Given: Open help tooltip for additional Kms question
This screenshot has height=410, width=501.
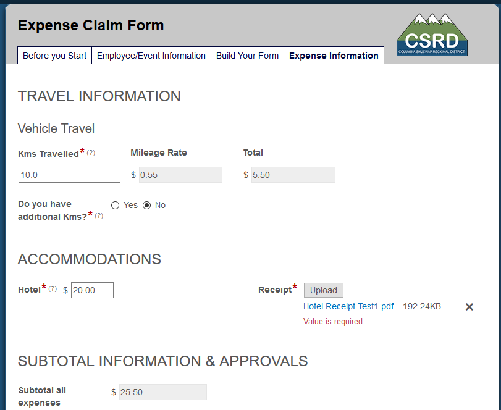Looking at the screenshot, I should coord(99,215).
